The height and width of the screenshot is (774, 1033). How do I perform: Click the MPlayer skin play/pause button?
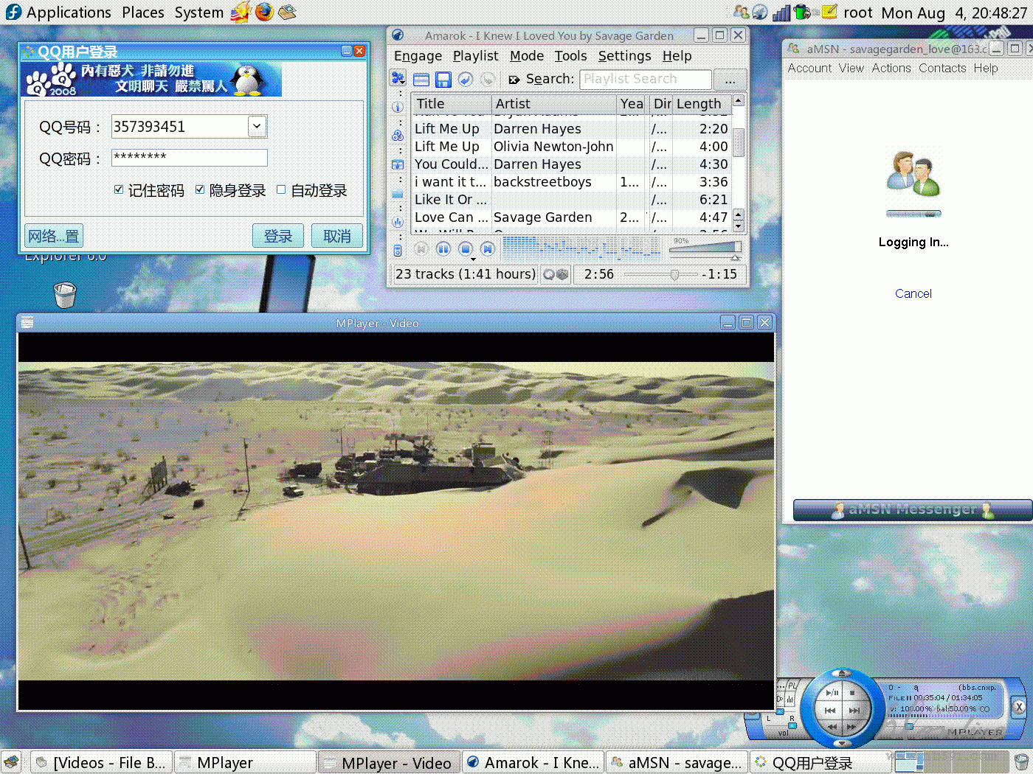point(832,693)
